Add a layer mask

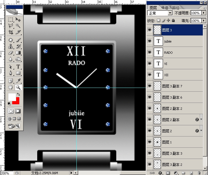168,173
